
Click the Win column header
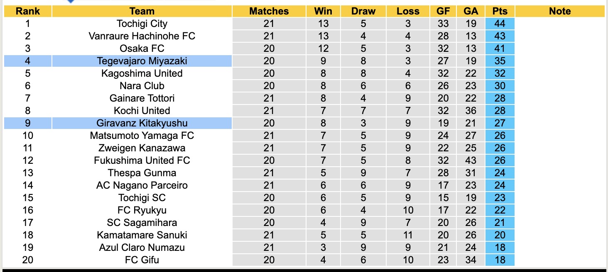point(323,11)
